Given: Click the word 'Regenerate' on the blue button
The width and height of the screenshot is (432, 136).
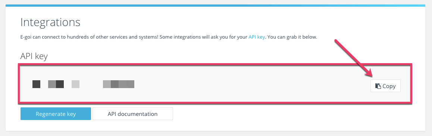Looking at the screenshot, I should coord(49,114).
